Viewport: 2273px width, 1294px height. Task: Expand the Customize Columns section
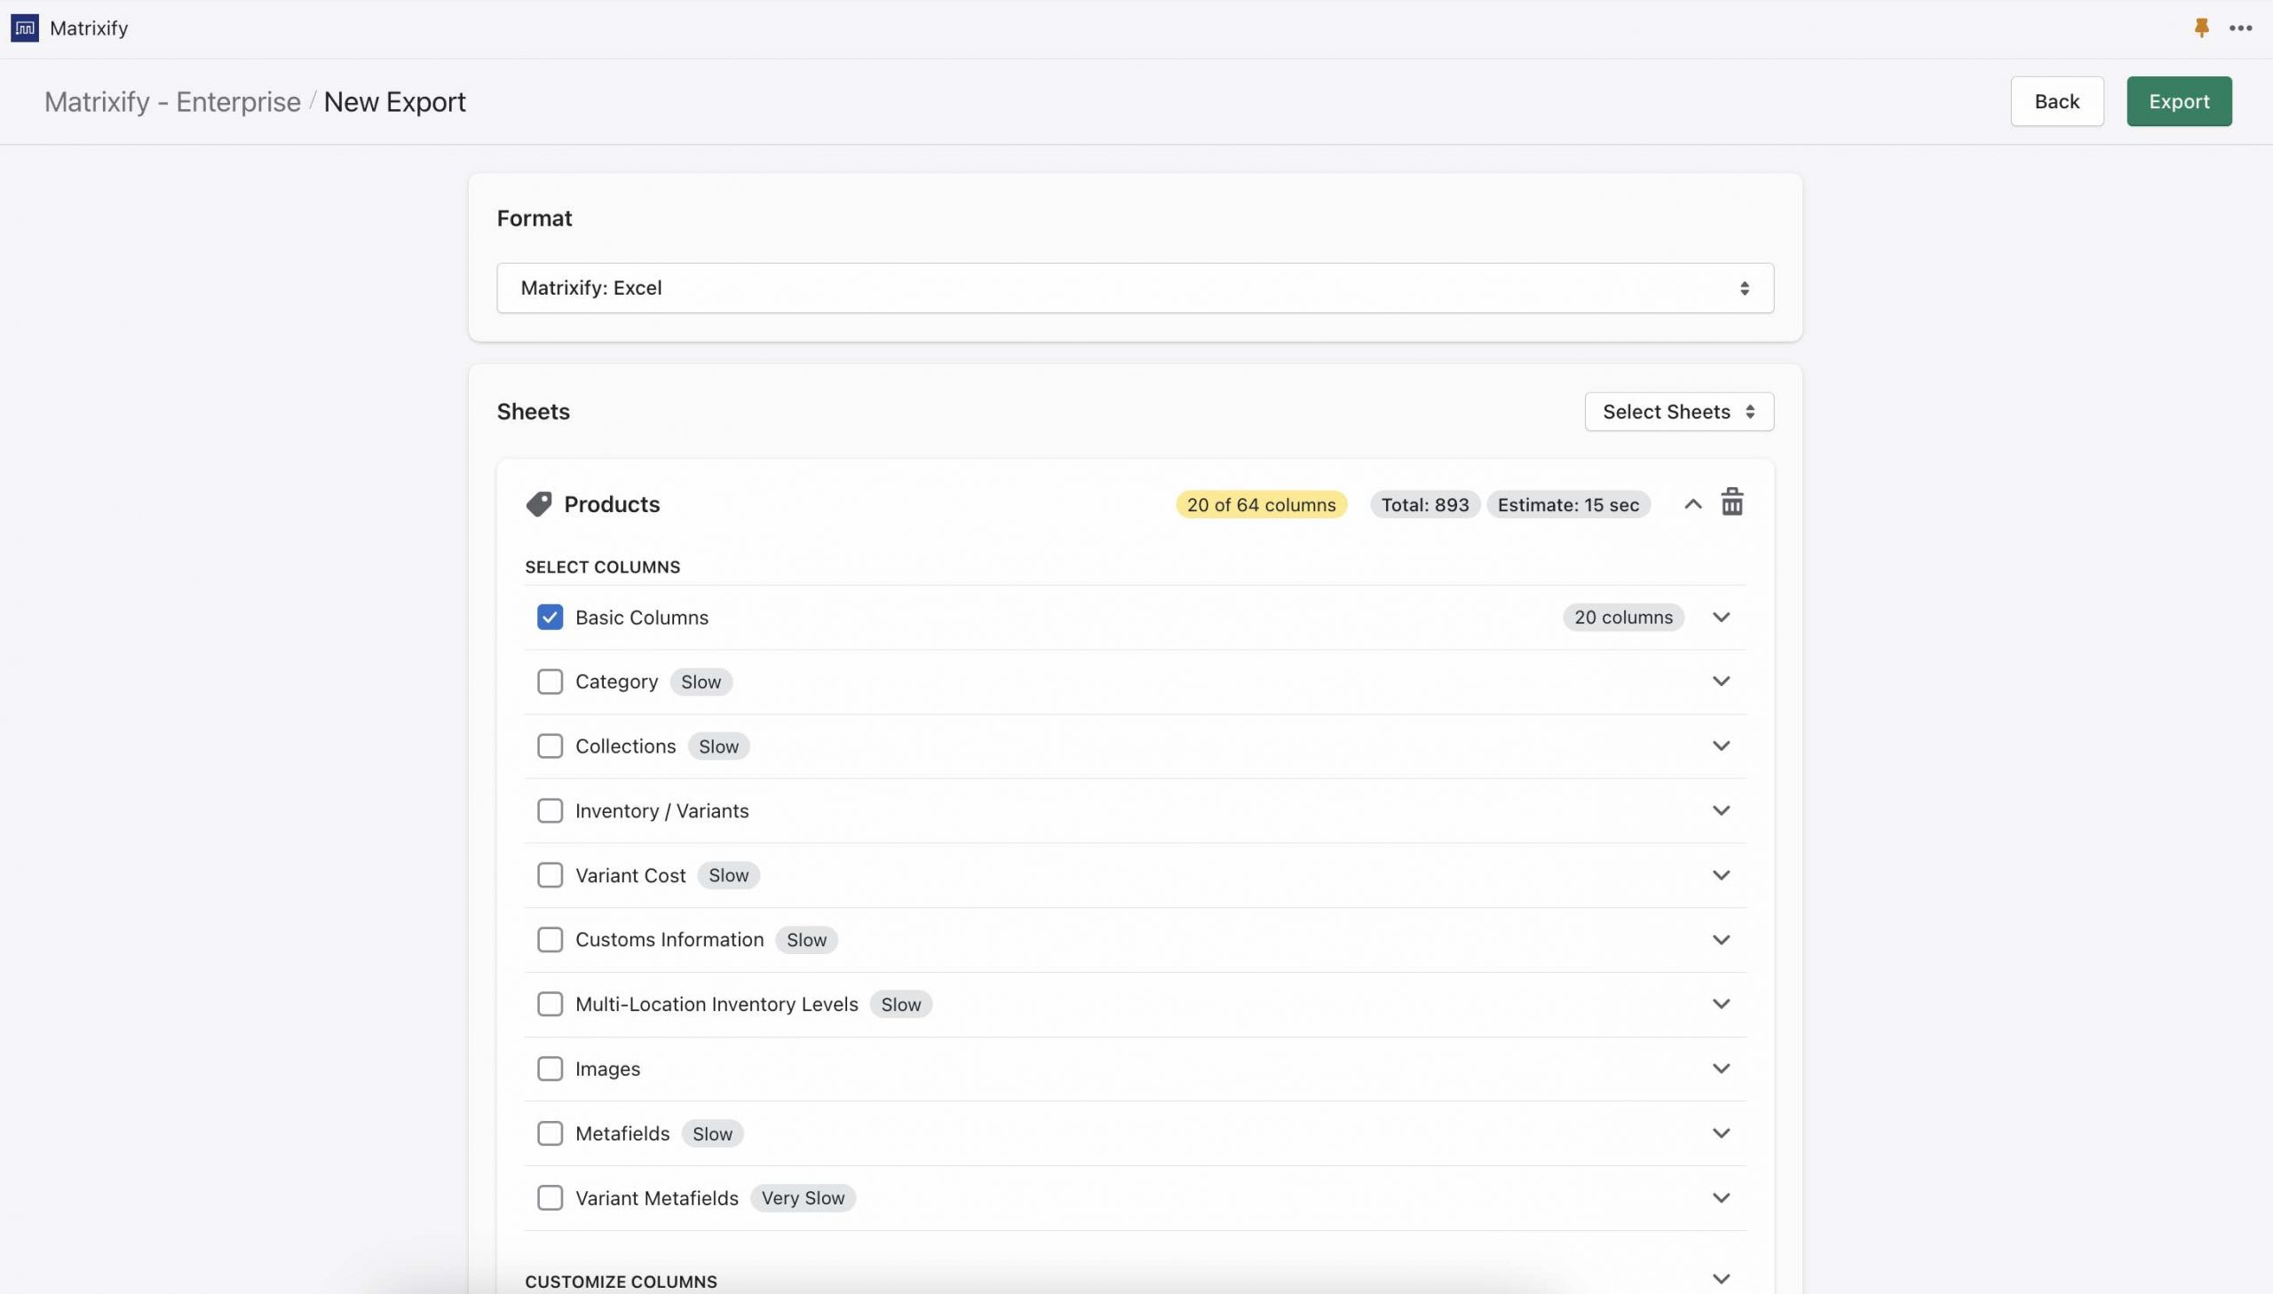click(1721, 1279)
